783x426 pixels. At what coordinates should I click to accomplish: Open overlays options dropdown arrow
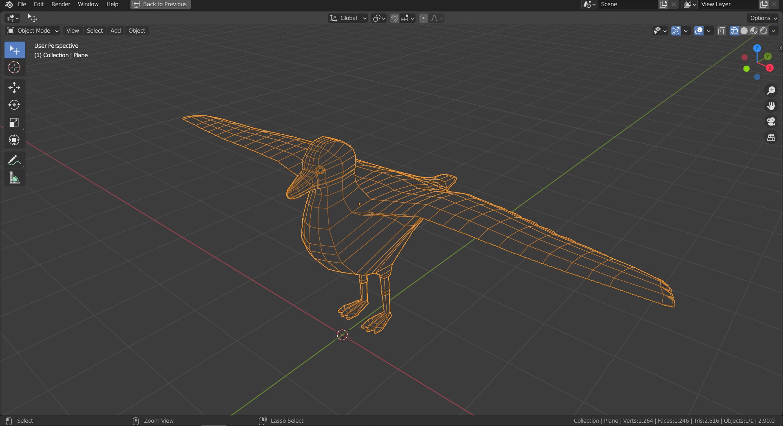coord(709,31)
